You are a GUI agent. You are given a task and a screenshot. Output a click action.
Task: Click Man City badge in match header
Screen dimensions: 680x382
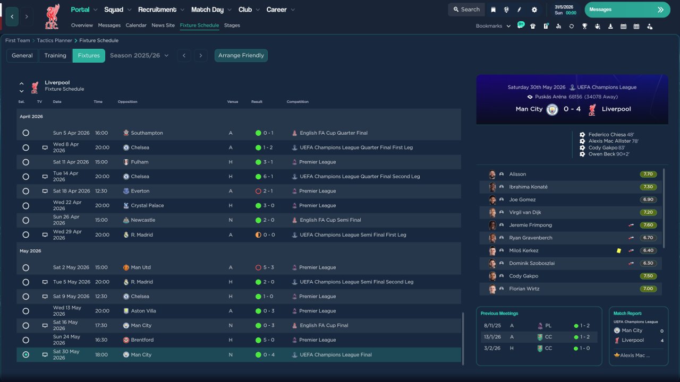tap(552, 109)
